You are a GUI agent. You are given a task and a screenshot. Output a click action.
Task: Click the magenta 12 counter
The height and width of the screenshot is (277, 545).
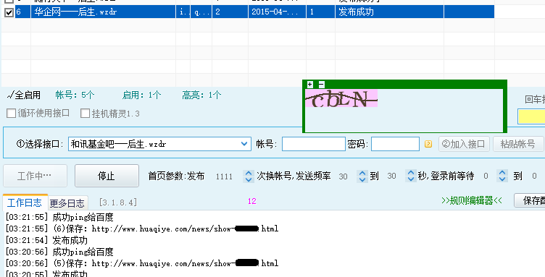point(252,201)
